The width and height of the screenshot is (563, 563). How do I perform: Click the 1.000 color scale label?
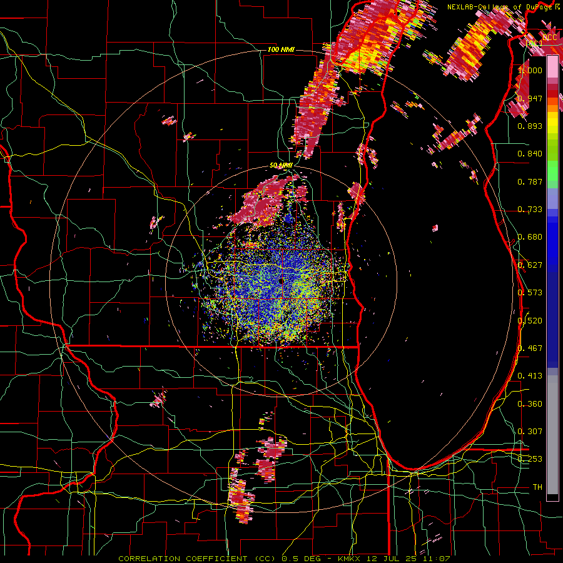530,70
